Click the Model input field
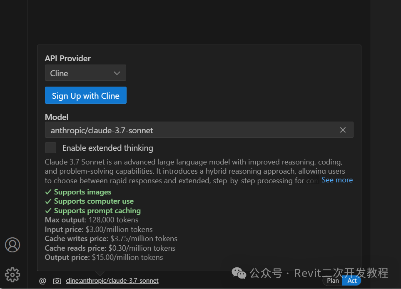Screen dimensions: 401x289 (x=199, y=130)
